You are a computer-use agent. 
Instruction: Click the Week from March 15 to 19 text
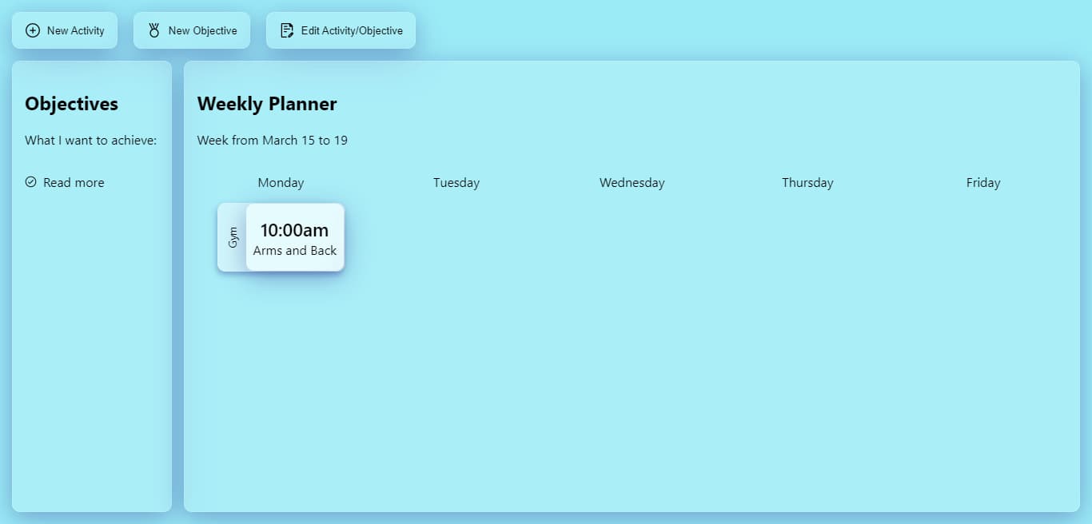pos(272,140)
